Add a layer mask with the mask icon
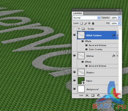This screenshot has height=111, width=128. click(x=93, y=95)
